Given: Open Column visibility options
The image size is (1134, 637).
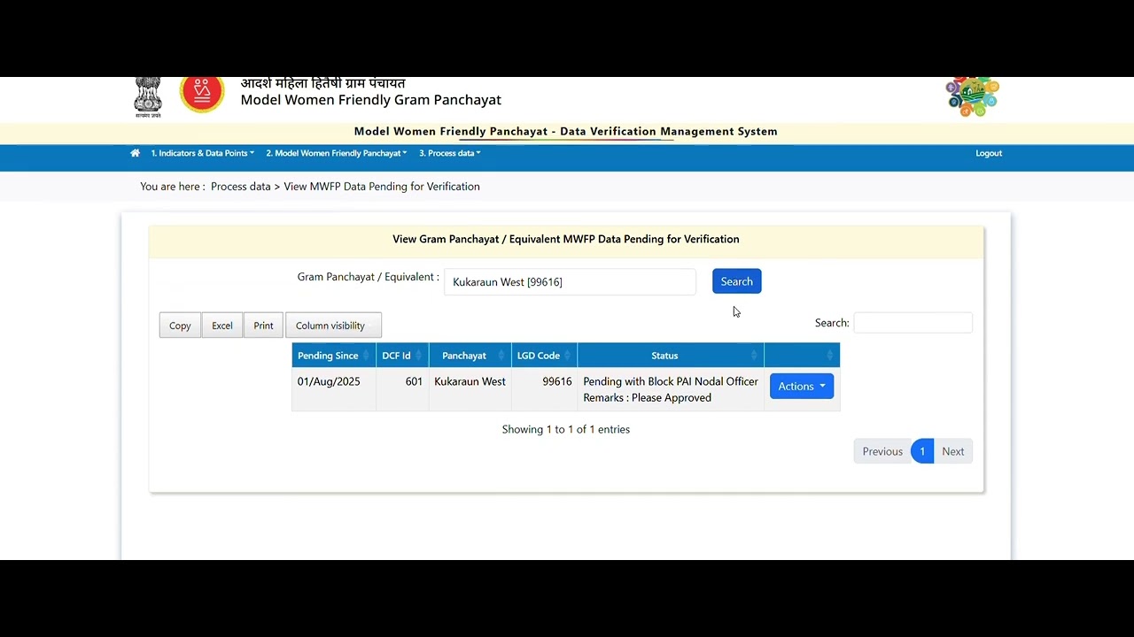Looking at the screenshot, I should [333, 326].
